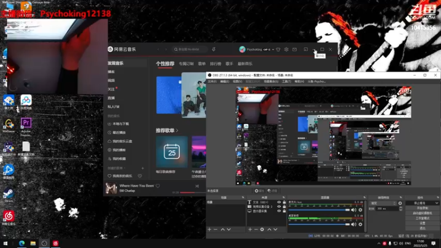Click the 工作室模式 button

pos(422,218)
